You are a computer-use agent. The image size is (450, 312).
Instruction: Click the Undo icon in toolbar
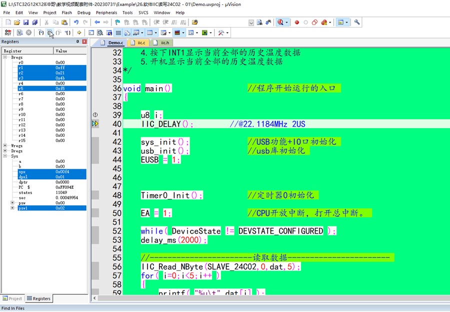[x=76, y=23]
